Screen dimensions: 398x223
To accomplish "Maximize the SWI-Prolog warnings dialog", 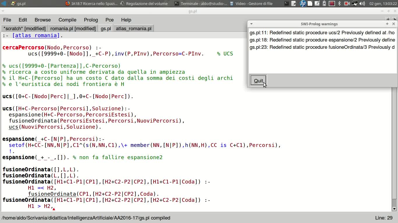I will (x=387, y=24).
